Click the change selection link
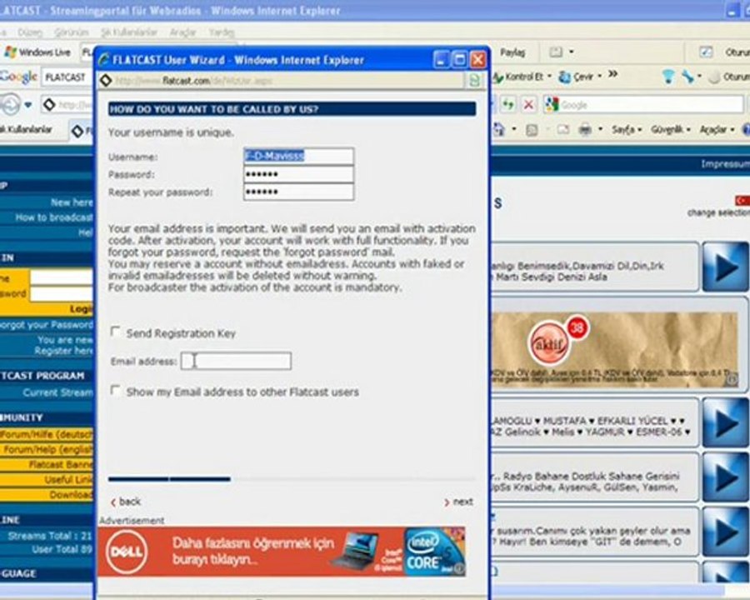The width and height of the screenshot is (750, 600). [718, 212]
